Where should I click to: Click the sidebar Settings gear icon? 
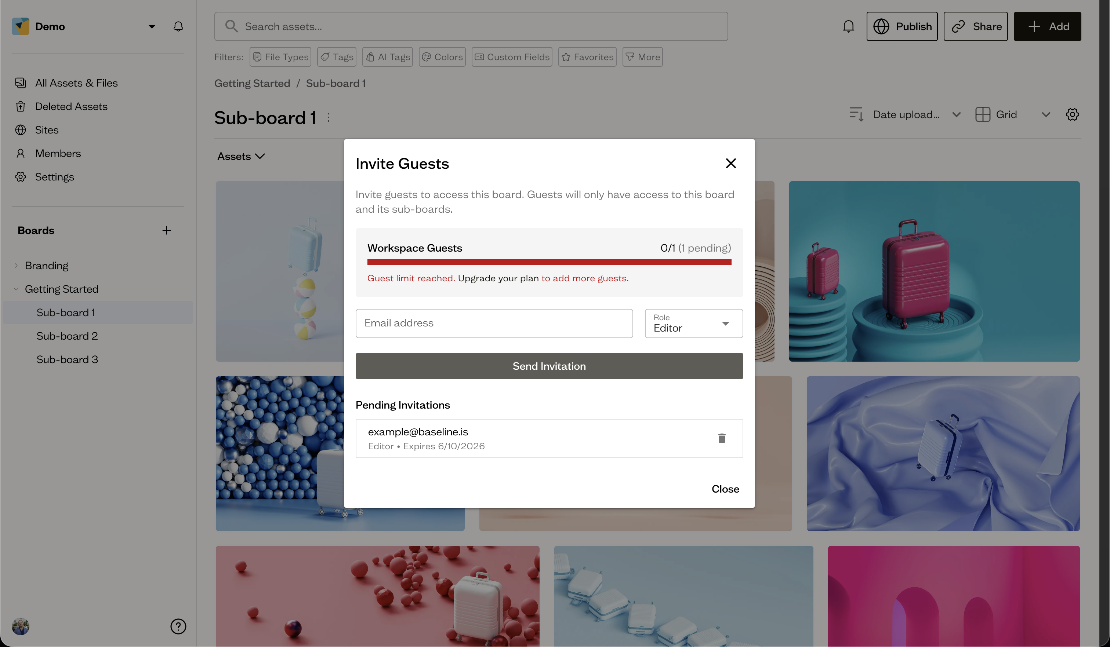20,176
